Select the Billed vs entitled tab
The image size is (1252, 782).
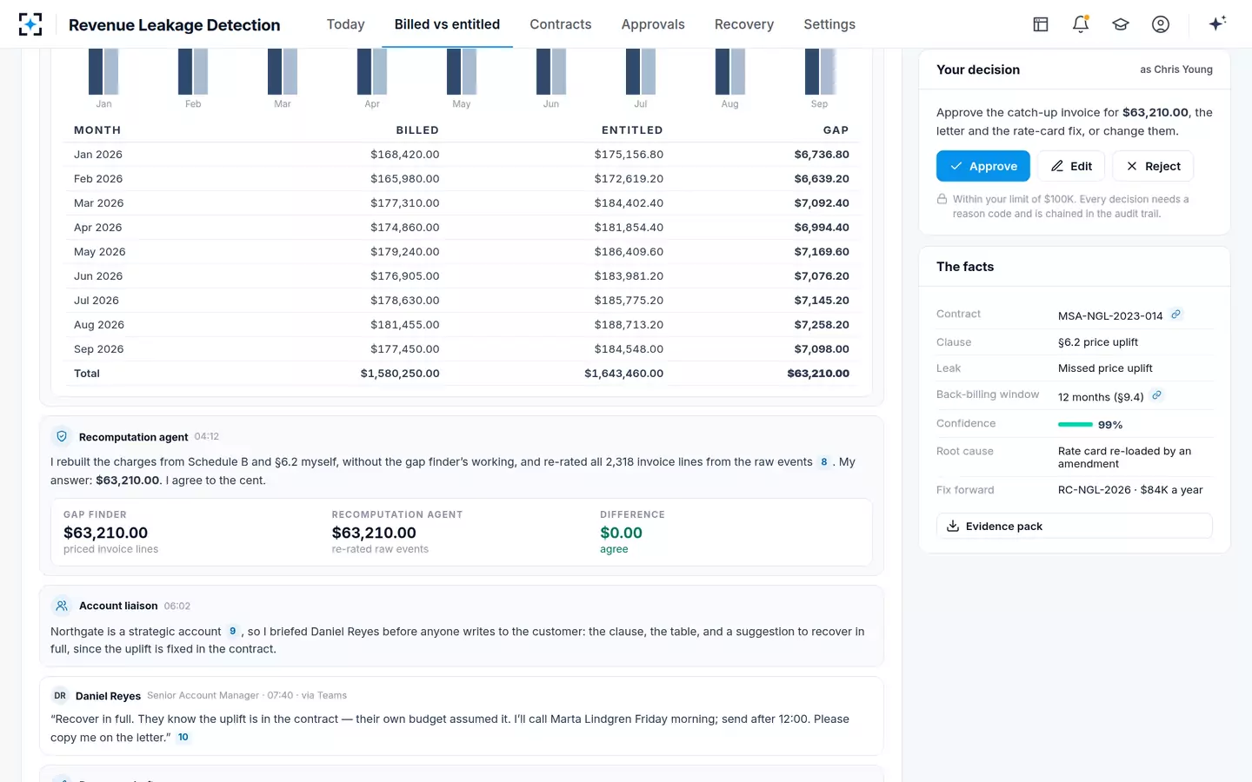pos(447,24)
